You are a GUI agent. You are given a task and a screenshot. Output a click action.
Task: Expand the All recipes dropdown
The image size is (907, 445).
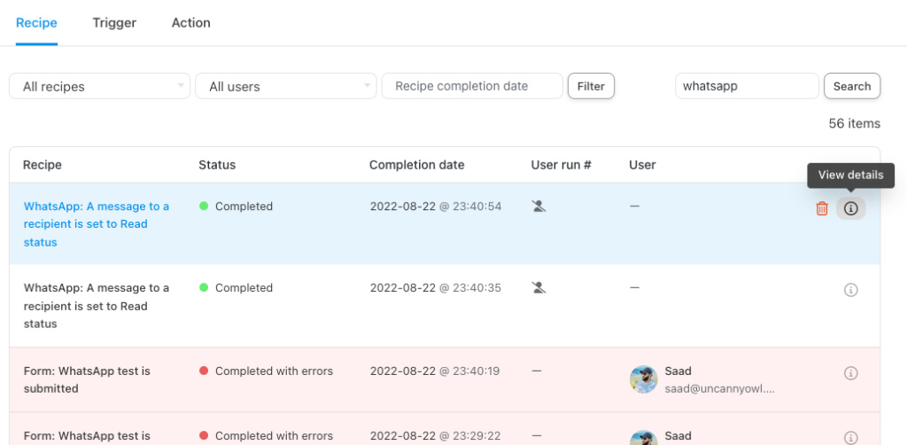[99, 86]
